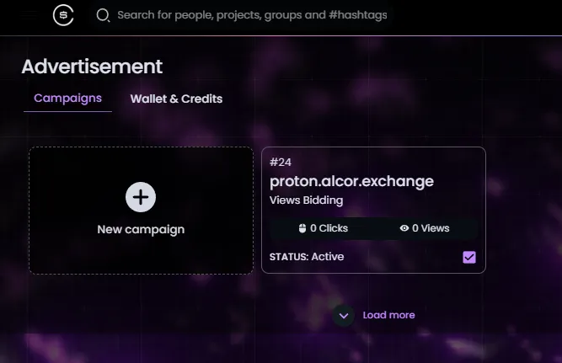The width and height of the screenshot is (562, 363).
Task: Open the proton.alcor.exchange campaign title
Action: point(351,182)
